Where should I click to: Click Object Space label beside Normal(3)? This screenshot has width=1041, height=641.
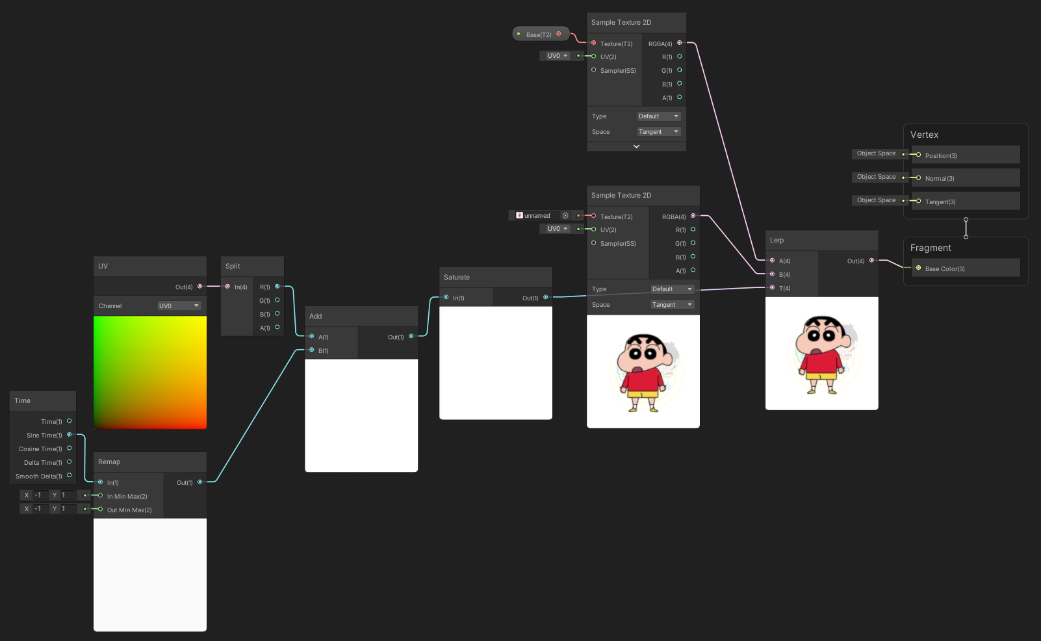(876, 177)
